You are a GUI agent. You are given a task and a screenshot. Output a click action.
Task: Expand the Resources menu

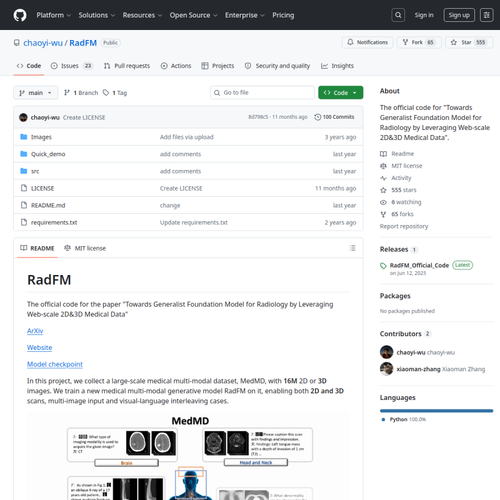coord(142,15)
